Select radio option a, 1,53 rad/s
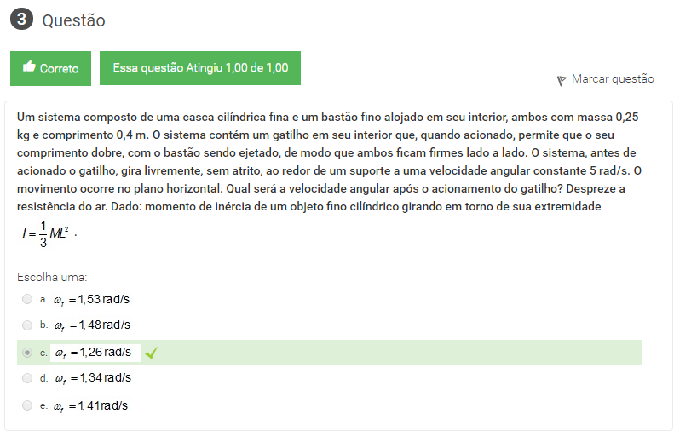The image size is (674, 431). click(27, 299)
